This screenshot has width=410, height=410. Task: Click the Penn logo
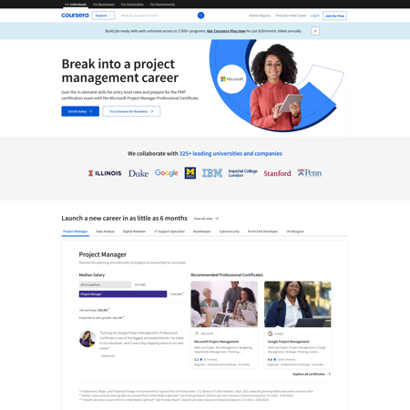click(x=310, y=173)
